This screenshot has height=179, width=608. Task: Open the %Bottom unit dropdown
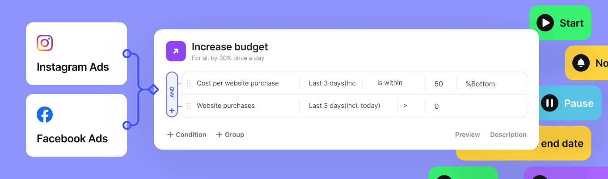[480, 84]
